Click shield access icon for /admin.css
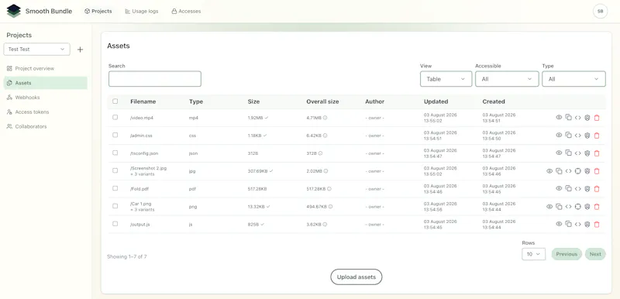 click(587, 136)
